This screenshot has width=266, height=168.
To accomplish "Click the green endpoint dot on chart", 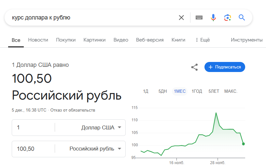I will click(244, 144).
